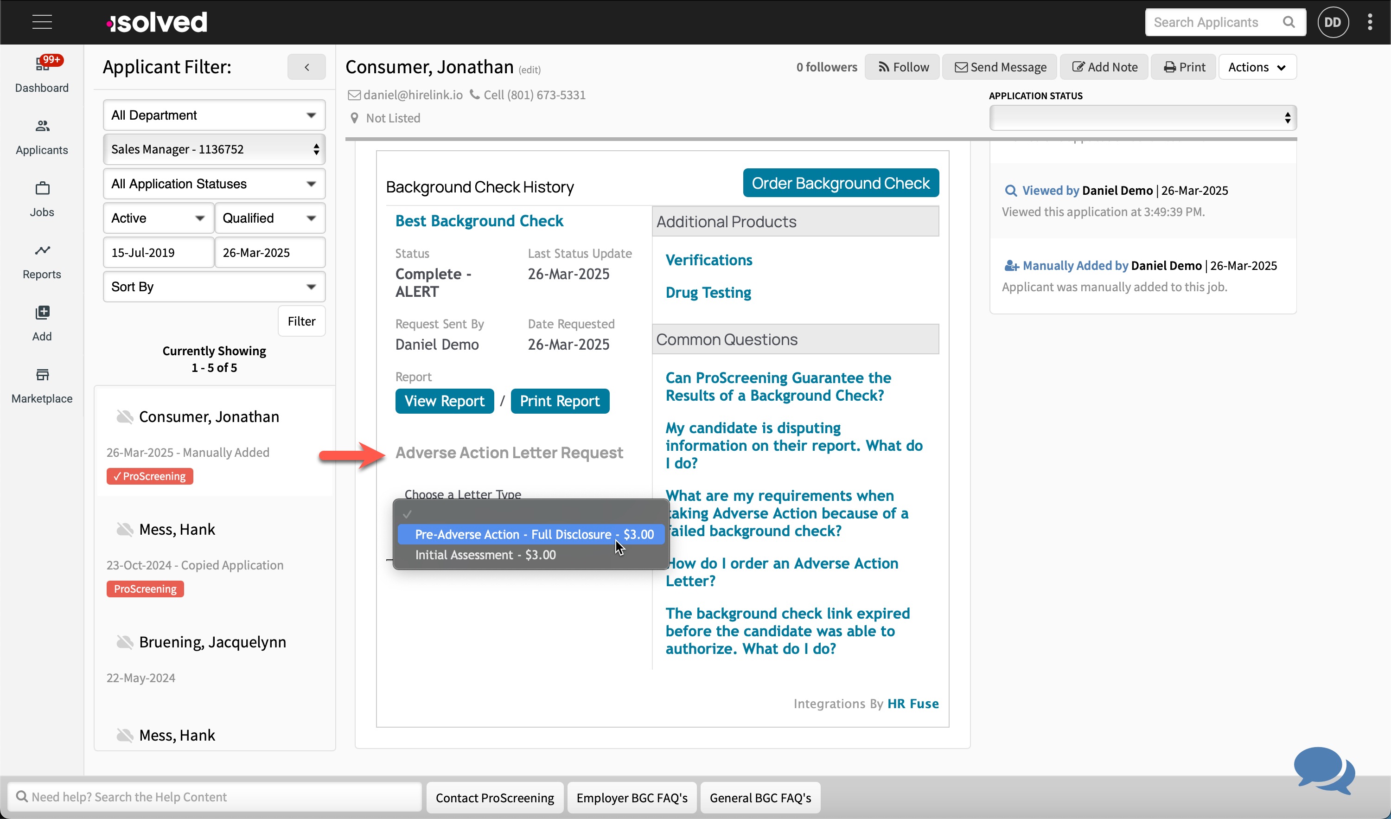The image size is (1391, 819).
Task: Click icon beside Consumer, Jonathan in list
Action: [x=125, y=417]
